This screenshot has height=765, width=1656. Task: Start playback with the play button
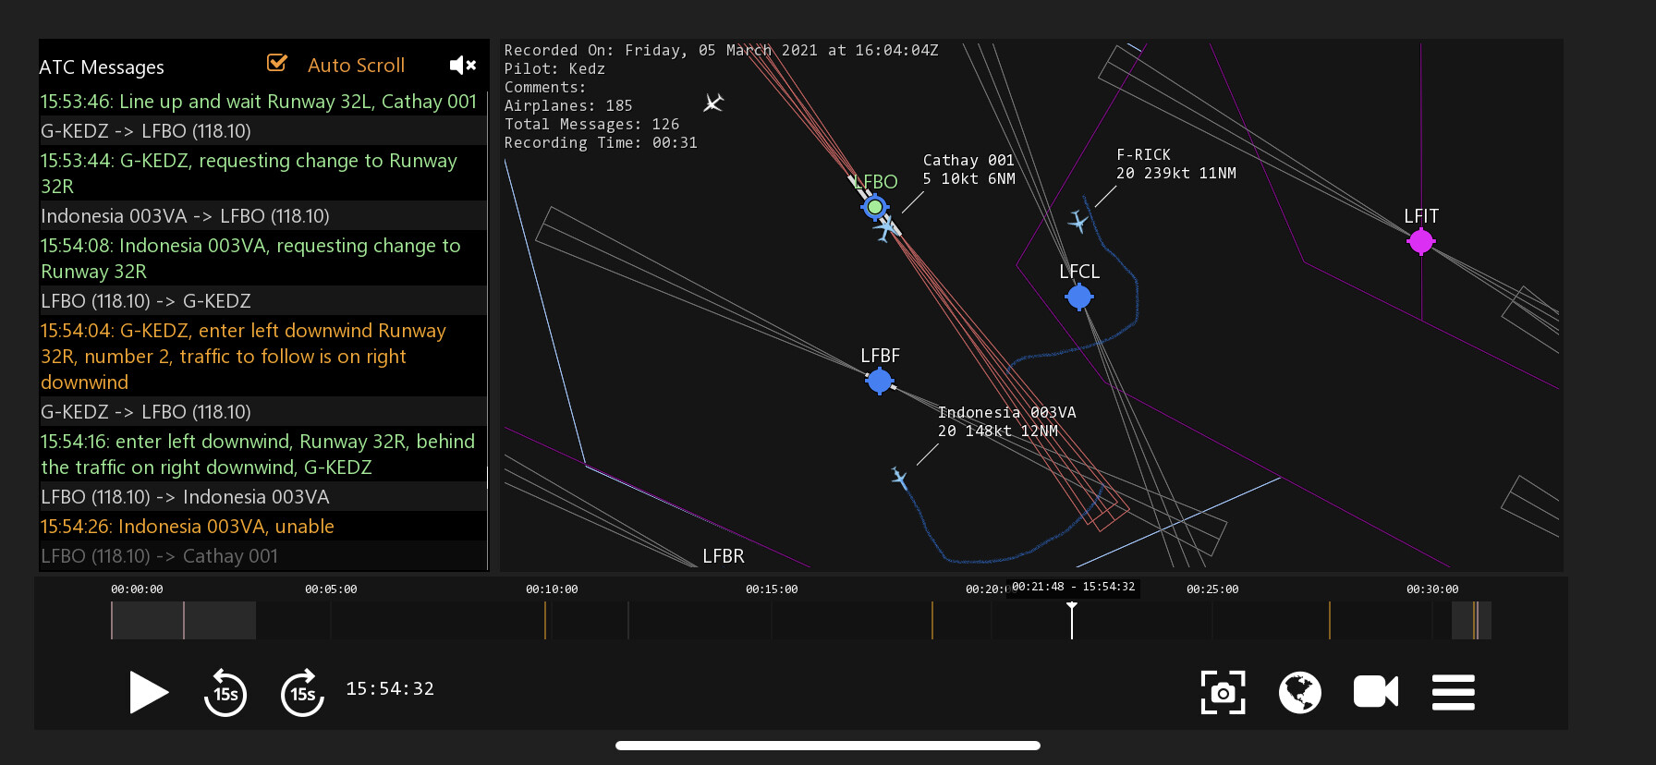tap(148, 692)
